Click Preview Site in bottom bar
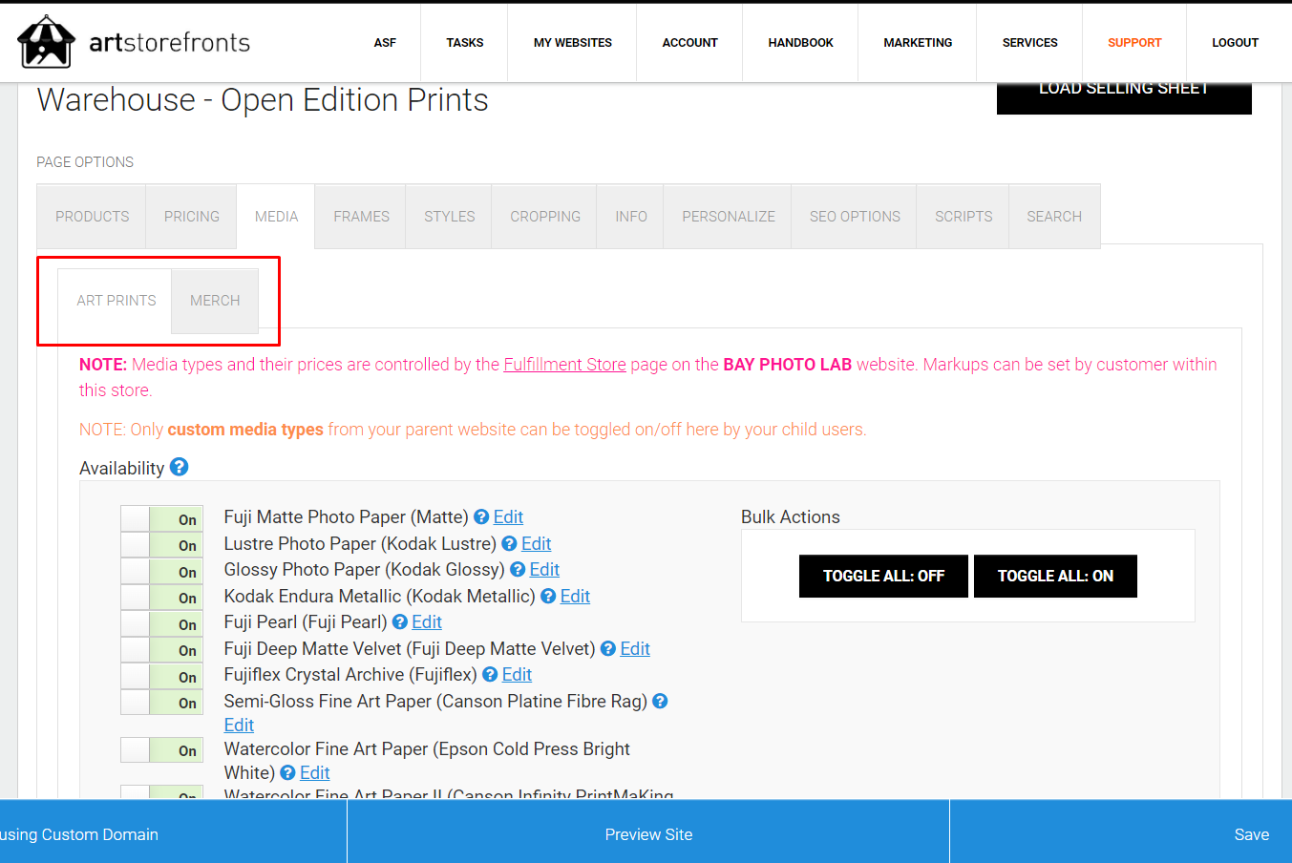Screen dimensions: 1292x863 648,833
